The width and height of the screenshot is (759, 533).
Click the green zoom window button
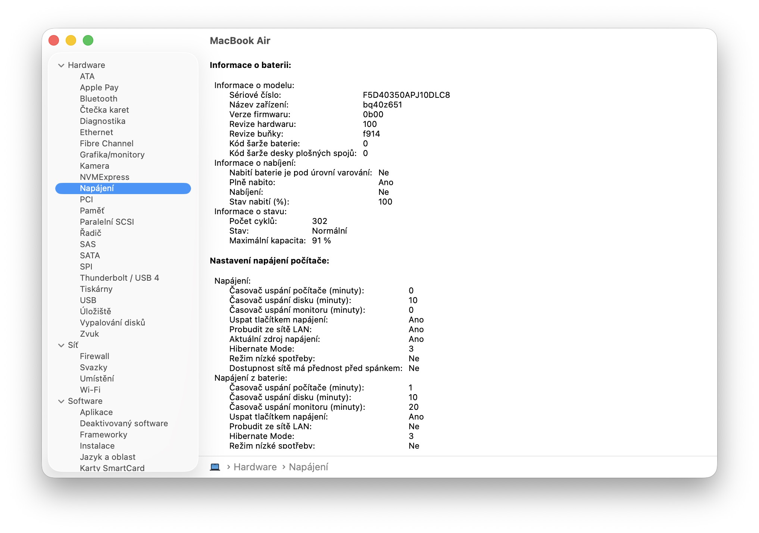[x=88, y=40]
